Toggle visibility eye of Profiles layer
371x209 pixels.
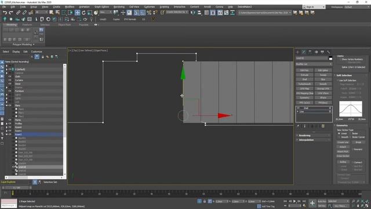click(10, 124)
